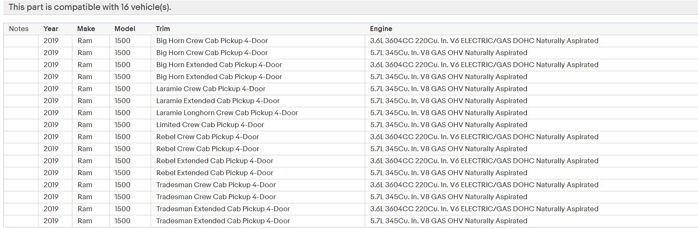698x229 pixels.
Task: Select first Big Horn Crew Cab row
Action: pyautogui.click(x=351, y=41)
